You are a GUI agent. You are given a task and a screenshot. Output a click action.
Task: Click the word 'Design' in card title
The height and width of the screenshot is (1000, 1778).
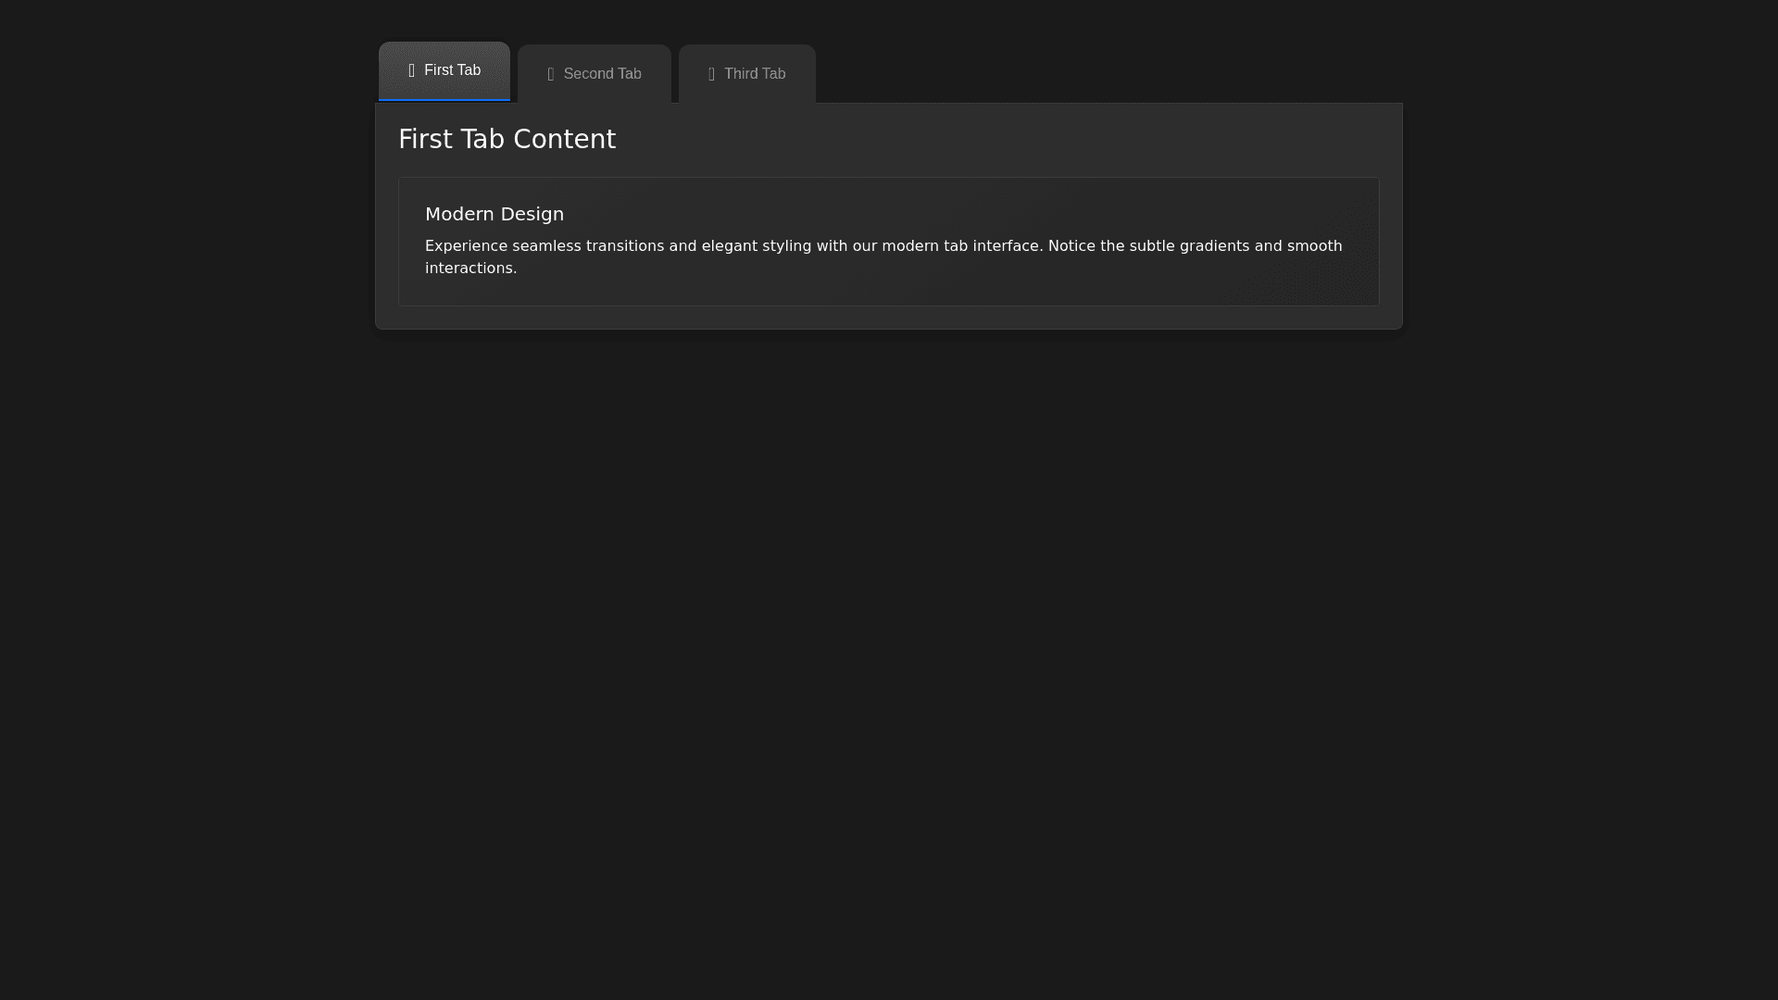pyautogui.click(x=531, y=214)
